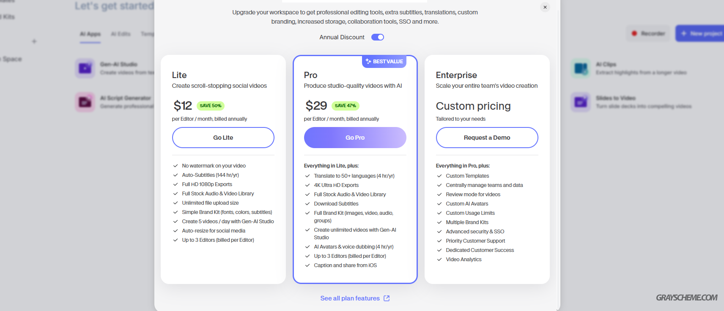Open See all plan features link

click(350, 298)
